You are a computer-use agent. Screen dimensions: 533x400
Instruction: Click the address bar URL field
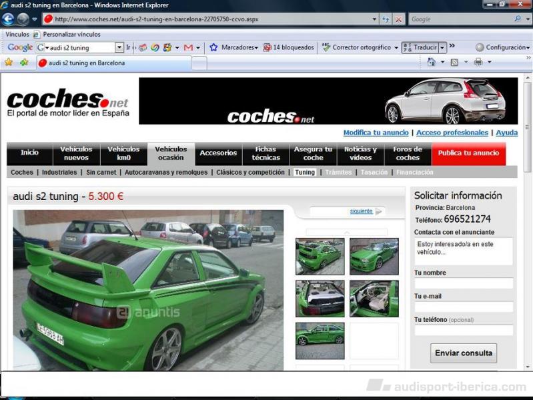click(x=211, y=19)
